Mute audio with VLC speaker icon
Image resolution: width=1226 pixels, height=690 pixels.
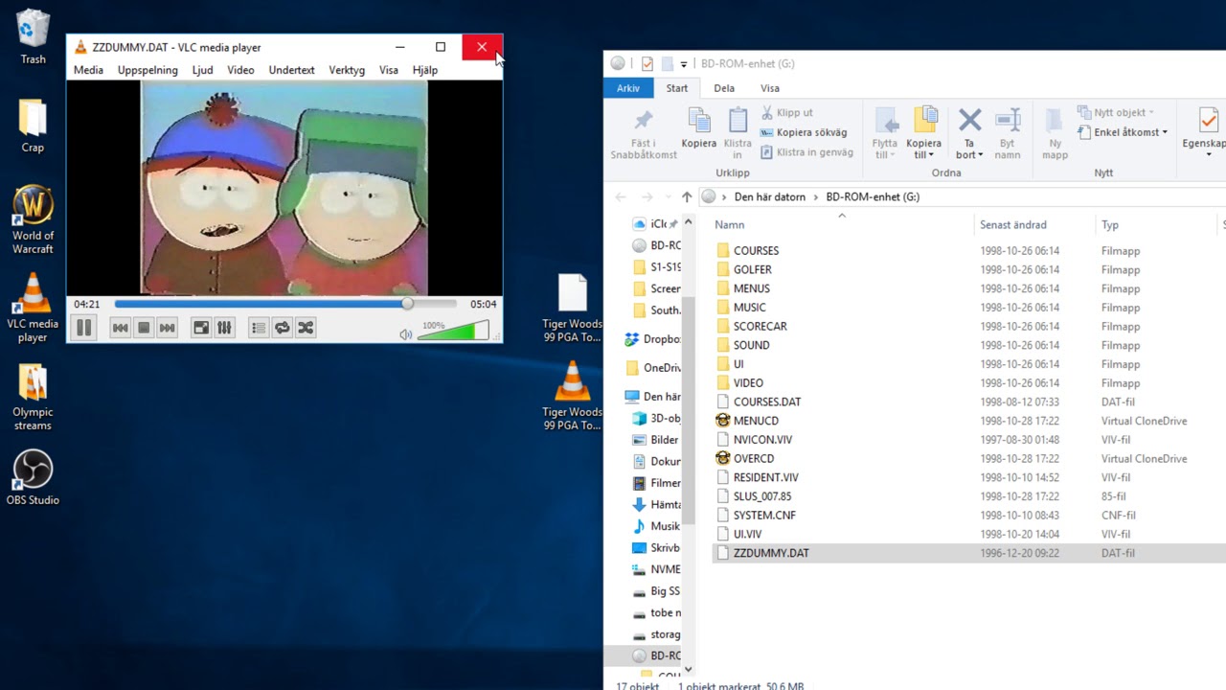406,333
